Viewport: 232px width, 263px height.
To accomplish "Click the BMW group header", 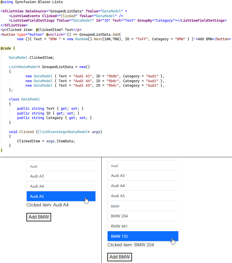I will click(143, 206).
